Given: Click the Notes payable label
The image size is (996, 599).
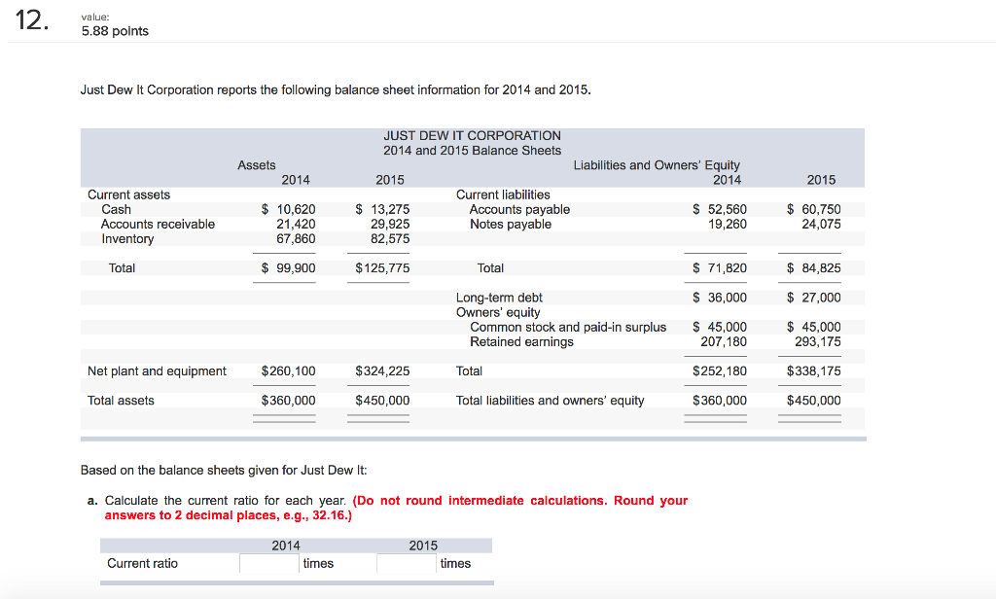Looking at the screenshot, I should pos(511,225).
